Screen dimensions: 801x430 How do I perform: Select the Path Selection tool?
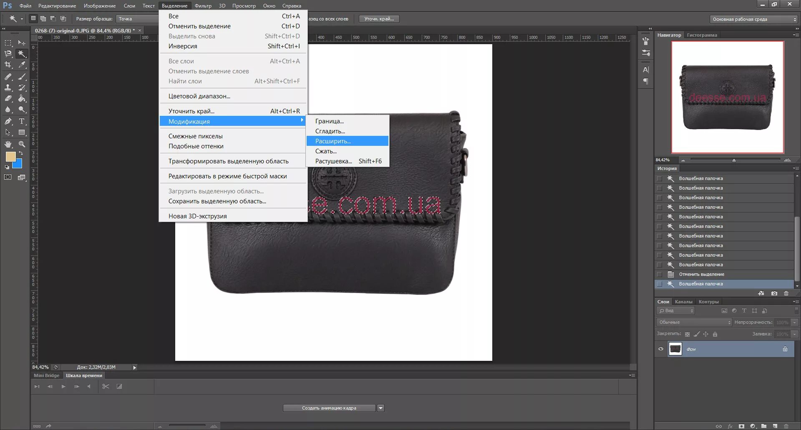(8, 132)
